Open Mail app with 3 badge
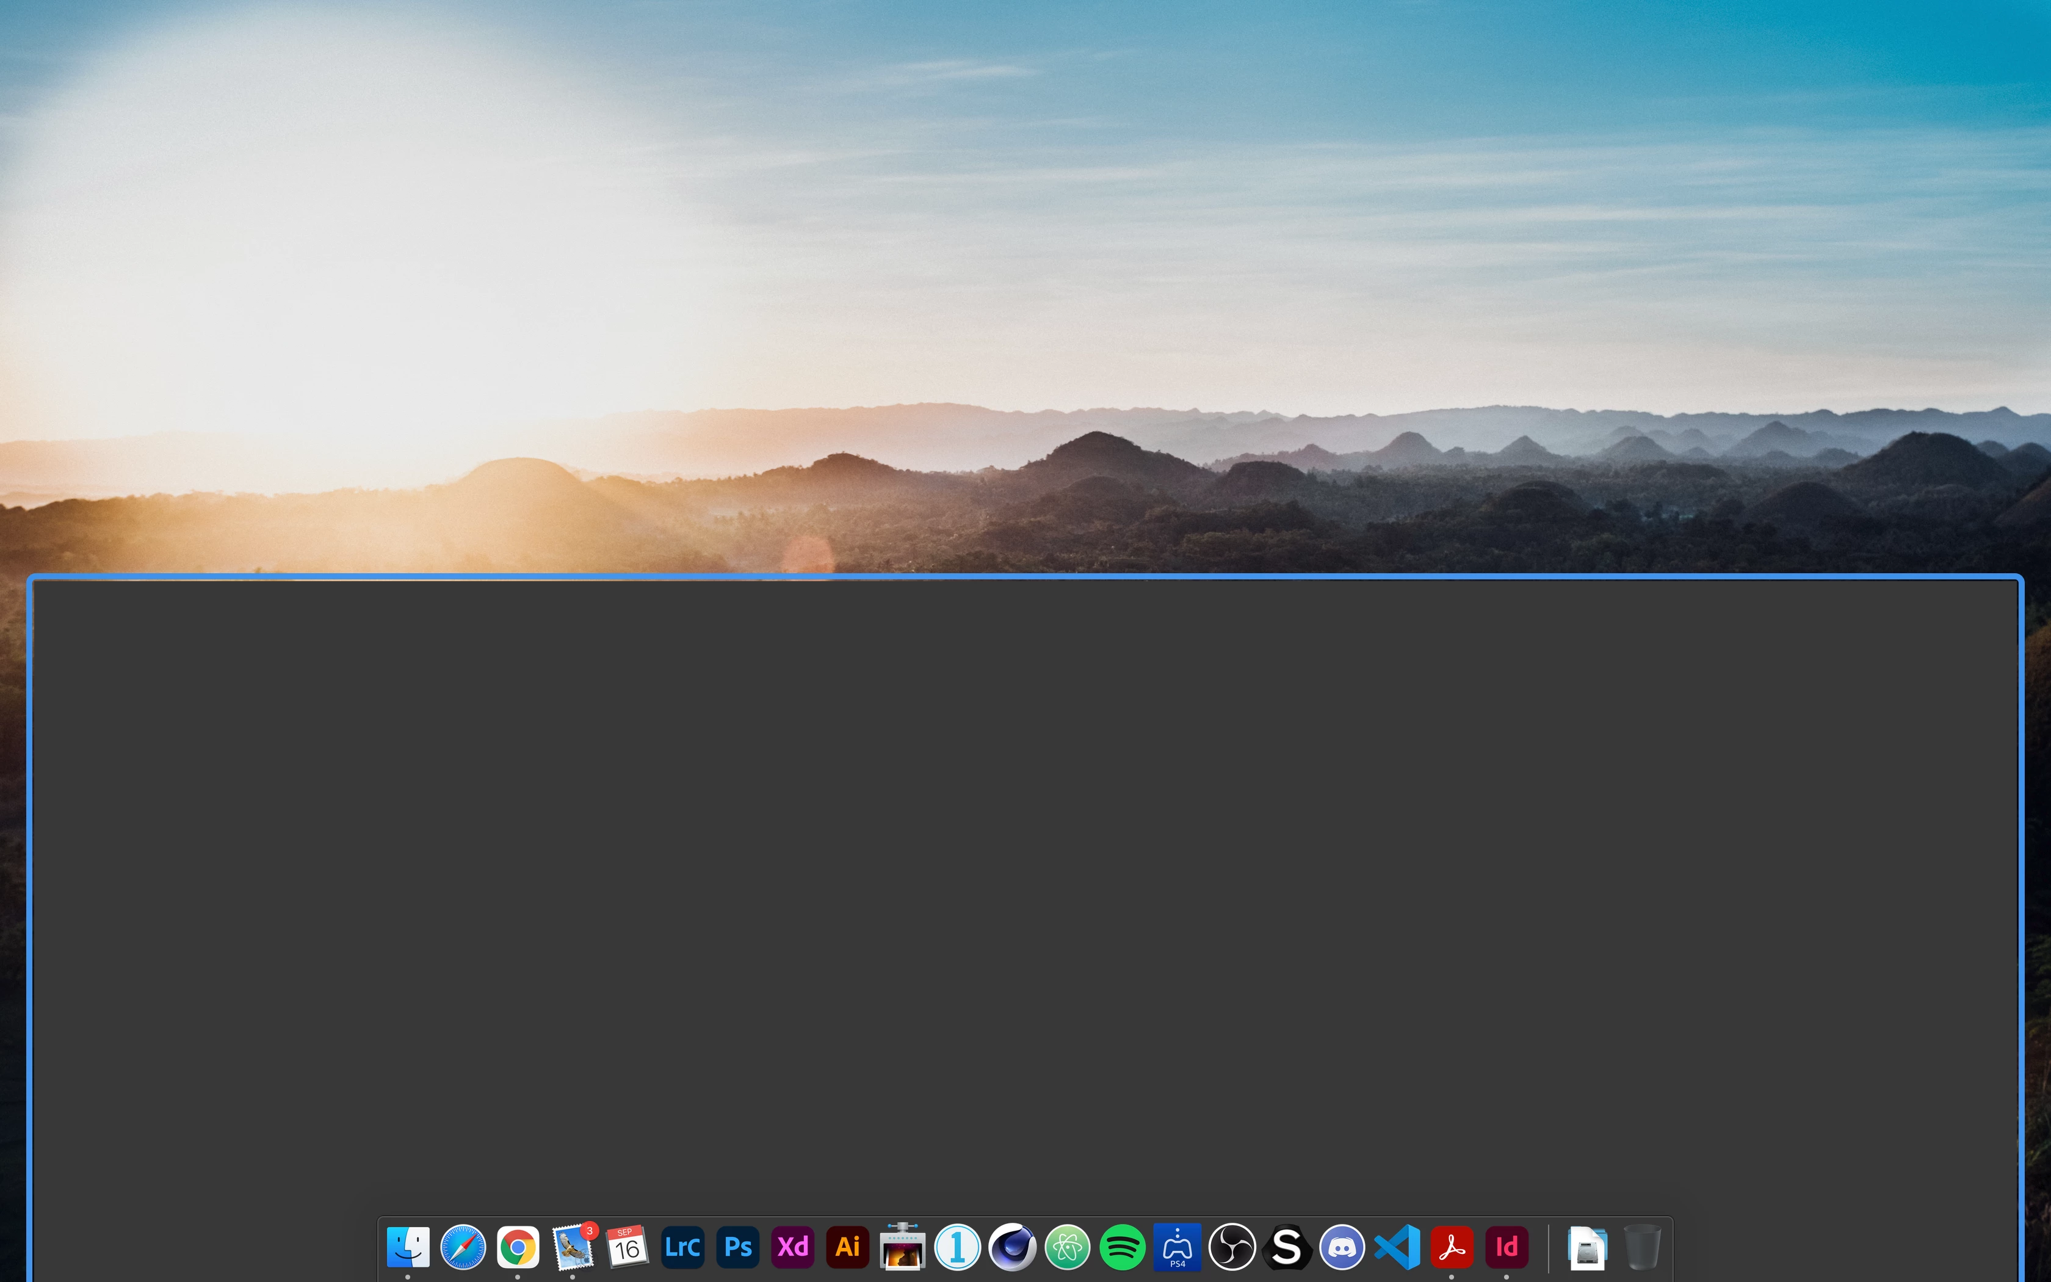 (x=573, y=1247)
